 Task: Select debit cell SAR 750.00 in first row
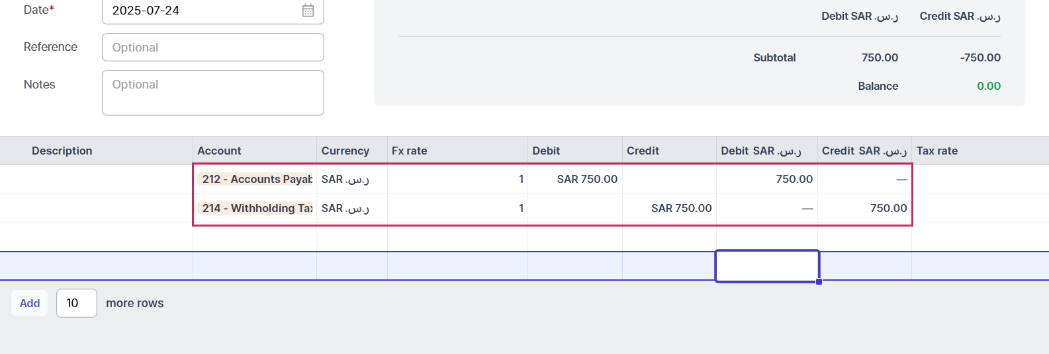point(575,179)
